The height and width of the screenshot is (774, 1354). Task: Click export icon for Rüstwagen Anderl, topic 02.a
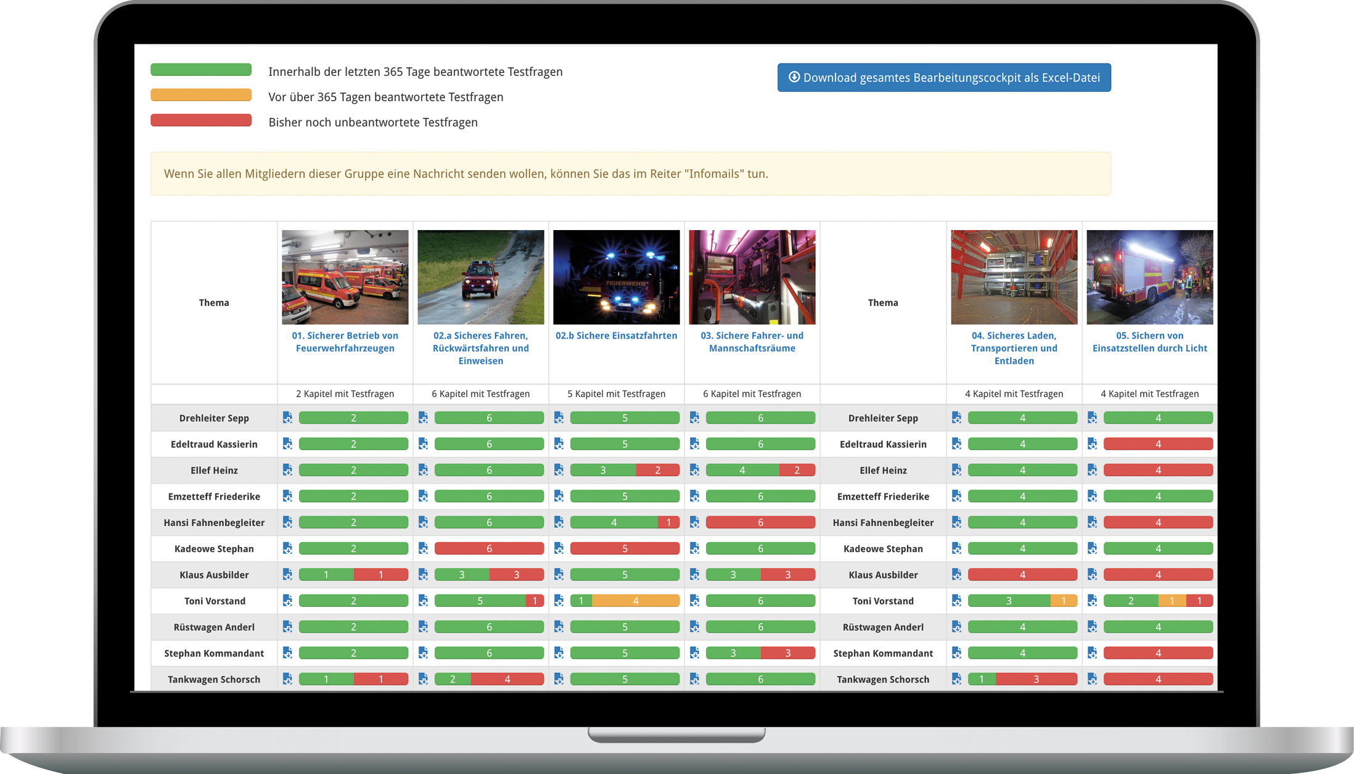point(423,627)
